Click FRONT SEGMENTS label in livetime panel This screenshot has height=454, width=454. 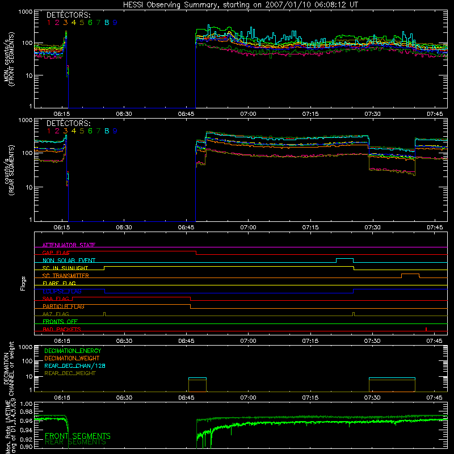(78, 436)
